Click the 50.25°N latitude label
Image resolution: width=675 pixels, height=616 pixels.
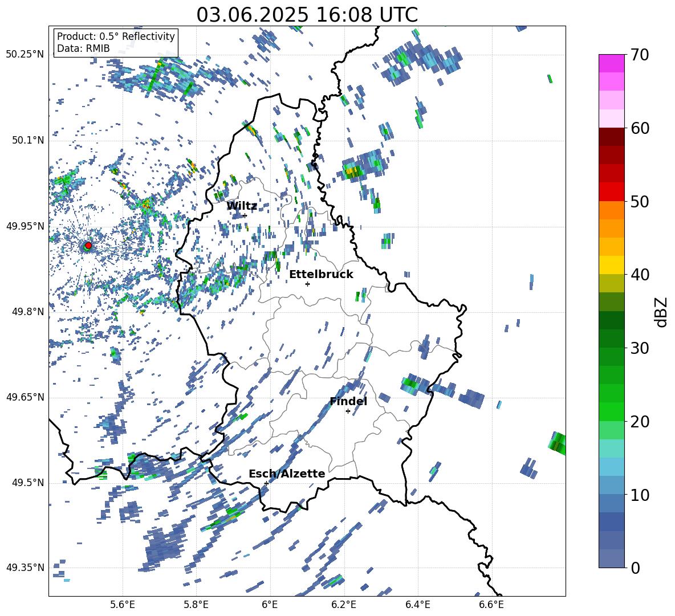[25, 55]
